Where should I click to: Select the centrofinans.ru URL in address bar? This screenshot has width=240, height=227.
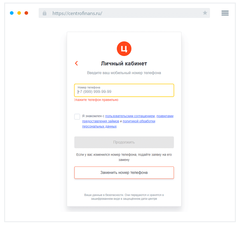(x=77, y=13)
